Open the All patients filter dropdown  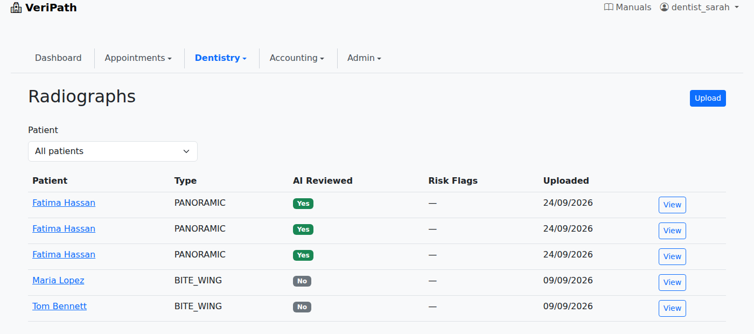pyautogui.click(x=113, y=151)
